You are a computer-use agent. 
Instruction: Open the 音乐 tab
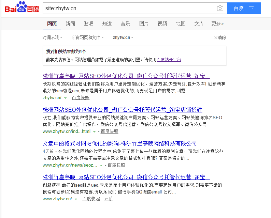coord(126,24)
